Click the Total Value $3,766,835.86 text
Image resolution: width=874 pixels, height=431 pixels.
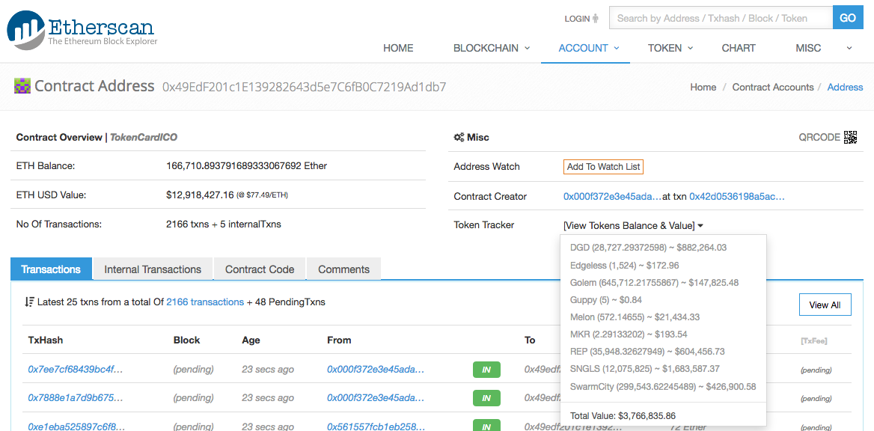point(623,415)
